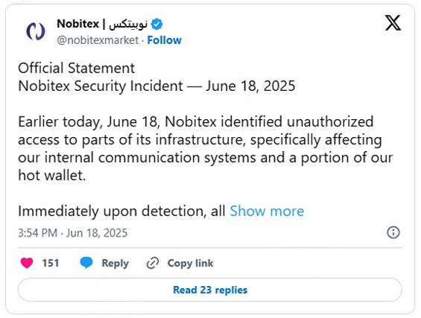The width and height of the screenshot is (421, 318).
Task: Open the X logo in corner
Action: (393, 23)
